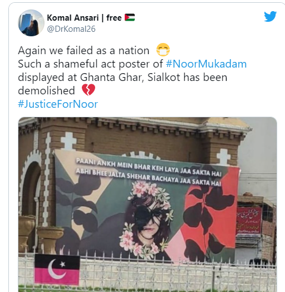Click the "ABHI BHEE JALTA SHEHAR" poster line
The width and height of the screenshot is (285, 292).
(x=148, y=177)
